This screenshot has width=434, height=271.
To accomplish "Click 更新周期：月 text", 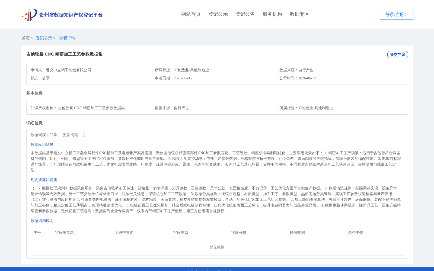I will point(74,135).
